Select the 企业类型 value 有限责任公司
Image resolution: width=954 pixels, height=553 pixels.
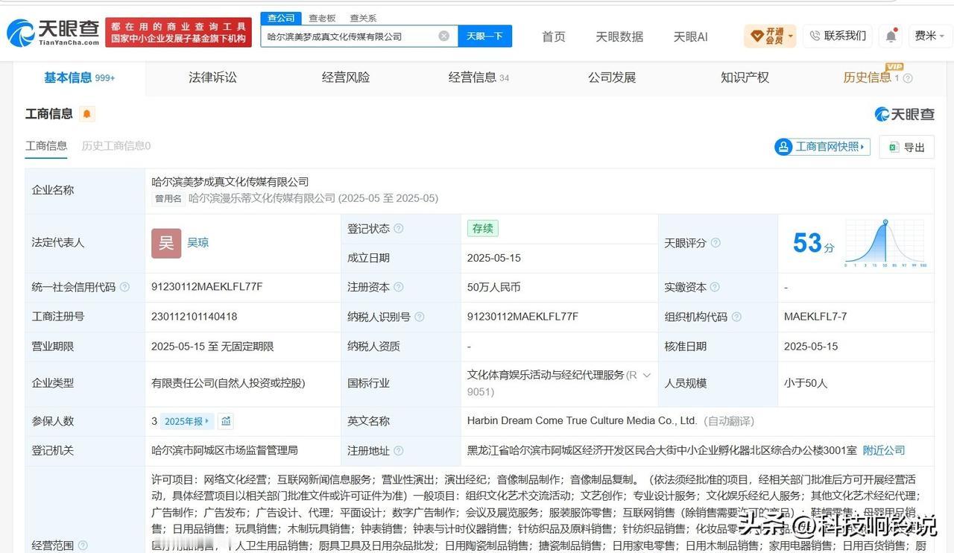coord(228,383)
